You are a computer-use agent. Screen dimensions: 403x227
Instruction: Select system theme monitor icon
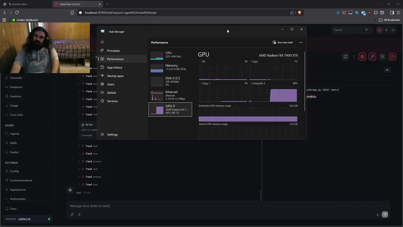380,30
